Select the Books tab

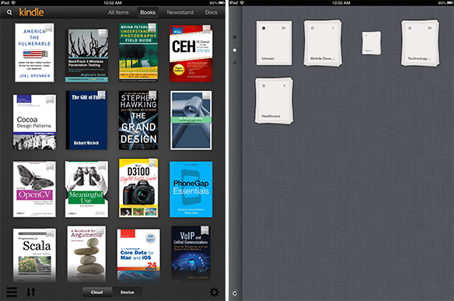148,12
